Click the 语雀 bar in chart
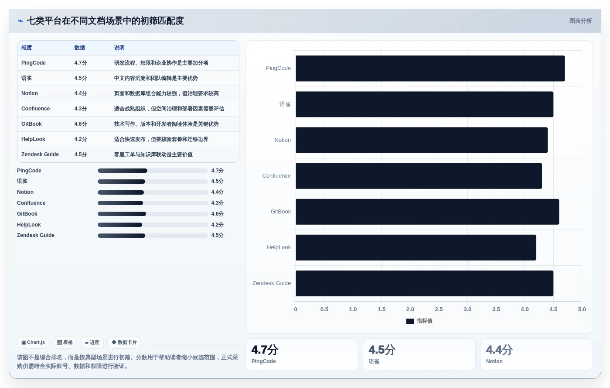Viewport: 610px width, 388px height. click(425, 104)
